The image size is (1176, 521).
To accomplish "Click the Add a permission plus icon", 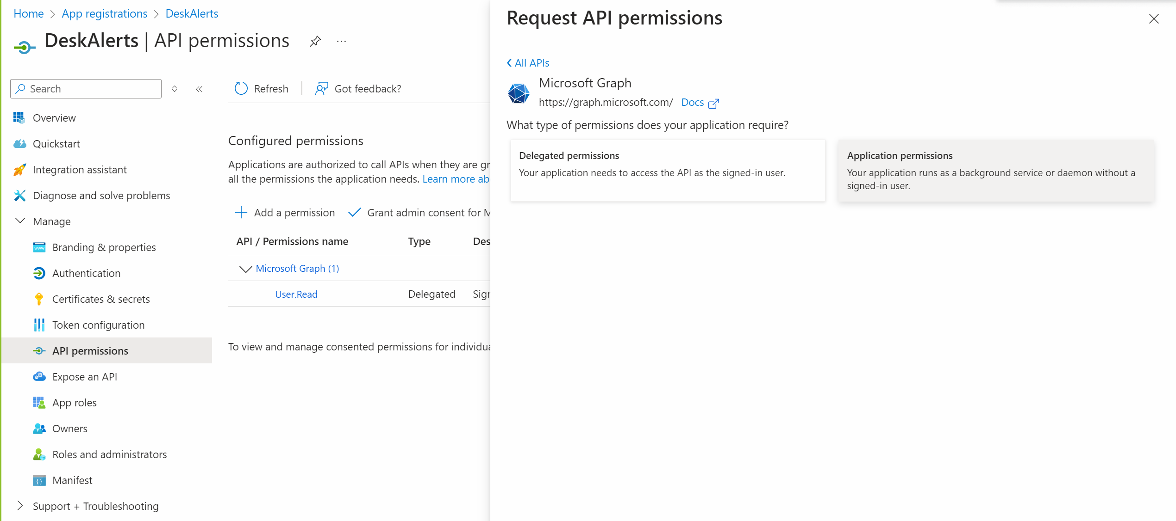I will click(241, 213).
